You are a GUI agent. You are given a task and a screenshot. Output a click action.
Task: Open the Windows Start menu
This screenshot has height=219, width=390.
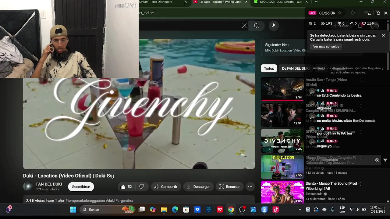[73, 210]
